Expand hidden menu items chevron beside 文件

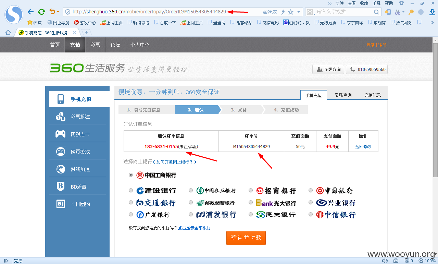[x=329, y=3]
